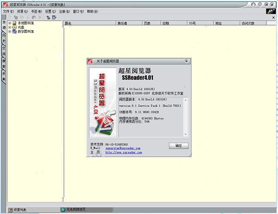Click the paste toolbar icon
The image size is (278, 214).
click(x=34, y=18)
